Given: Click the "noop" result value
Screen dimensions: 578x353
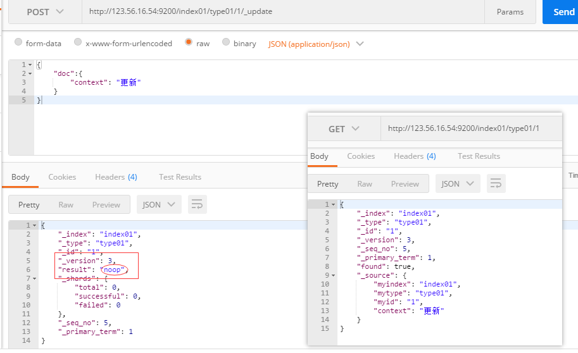Looking at the screenshot, I should coord(114,269).
